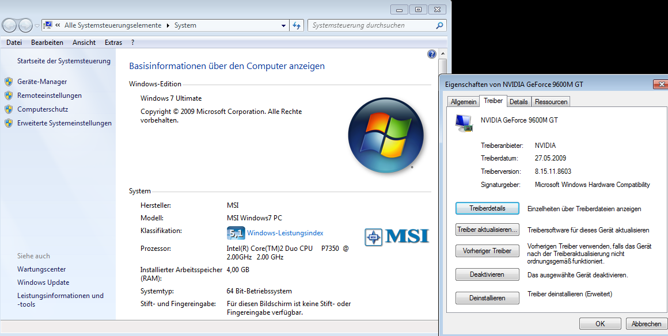Open Remoteeinstellungen link
668x336 pixels.
pos(50,96)
